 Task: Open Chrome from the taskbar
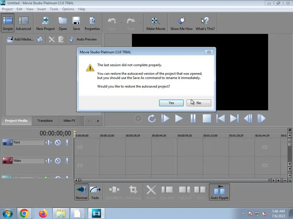(x=24, y=213)
